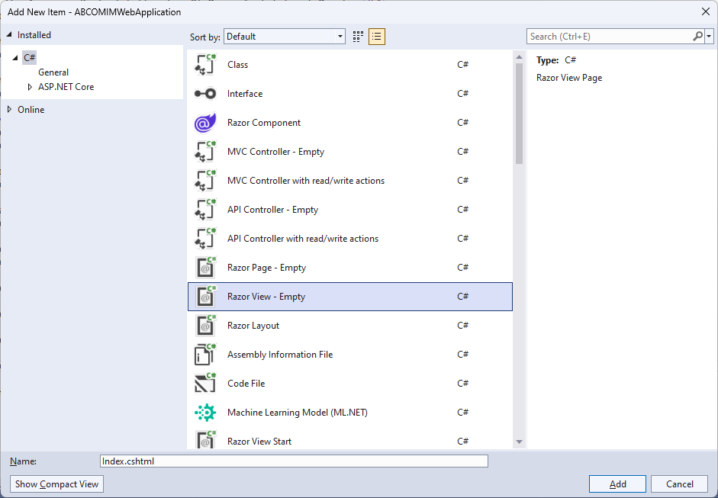
Task: Collapse the Installed section
Action: point(9,35)
